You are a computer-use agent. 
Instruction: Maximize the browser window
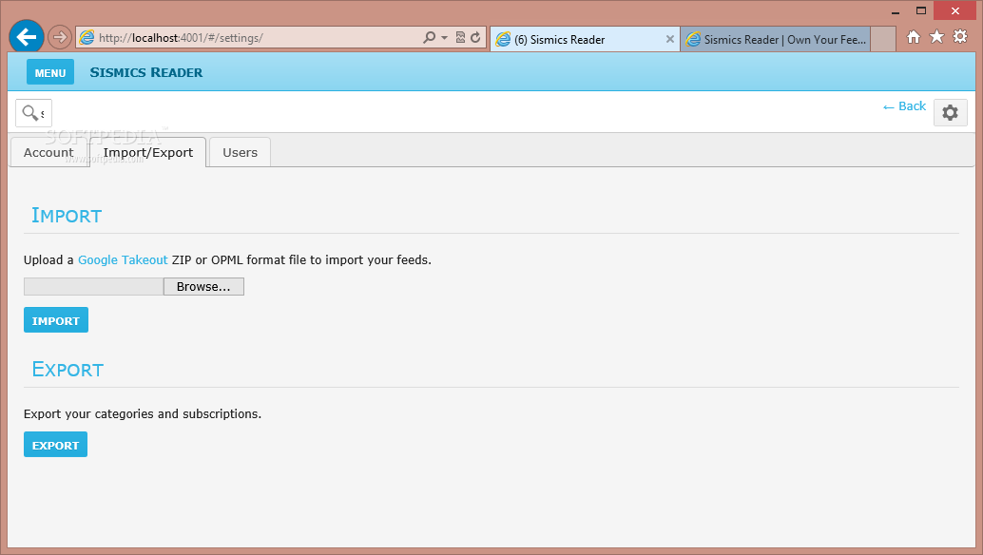(x=921, y=10)
